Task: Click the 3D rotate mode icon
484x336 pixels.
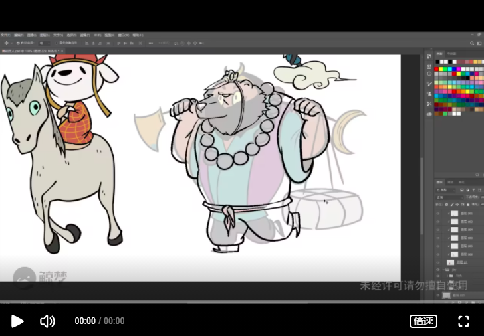Action: [x=176, y=43]
